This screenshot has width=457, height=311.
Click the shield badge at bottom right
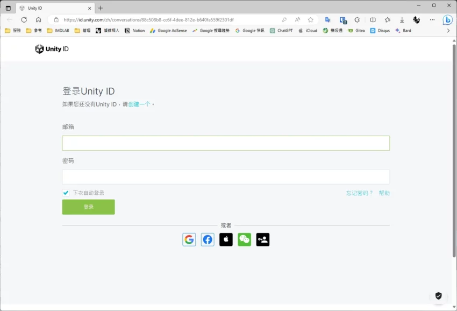click(438, 295)
